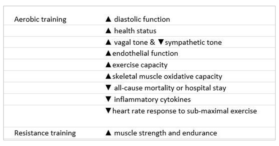Click the down triangle before all-cause mortality
The image size is (279, 146).
click(108, 88)
